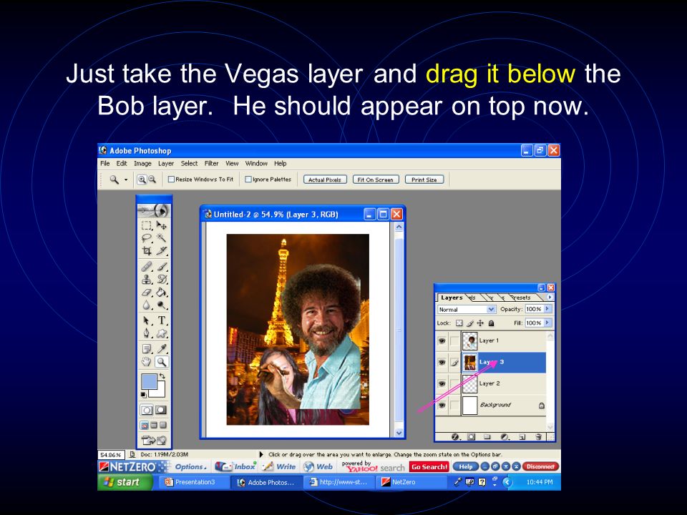Click the Create new layer icon
This screenshot has height=515, width=687.
[x=522, y=436]
